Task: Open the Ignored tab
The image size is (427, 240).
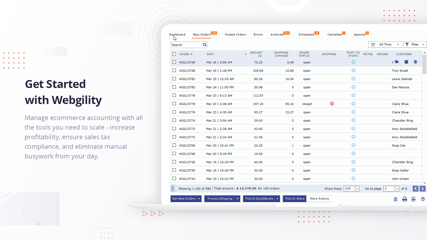Action: click(x=359, y=35)
